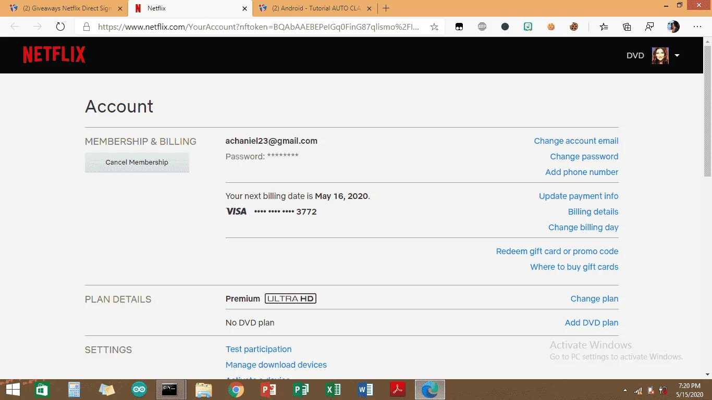712x400 pixels.
Task: Open Publisher in taskbar
Action: coord(300,389)
